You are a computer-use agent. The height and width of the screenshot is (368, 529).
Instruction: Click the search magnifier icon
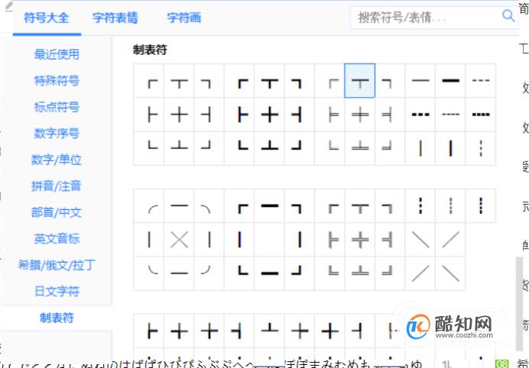508,15
